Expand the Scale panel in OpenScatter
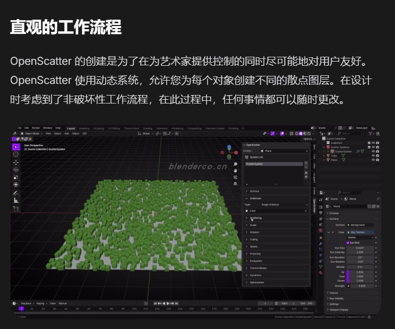The width and height of the screenshot is (395, 329). click(x=276, y=226)
